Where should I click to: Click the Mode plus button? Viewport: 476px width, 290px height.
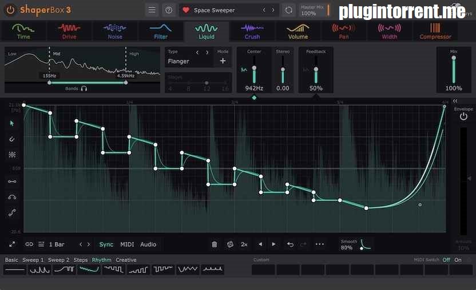[x=223, y=61]
